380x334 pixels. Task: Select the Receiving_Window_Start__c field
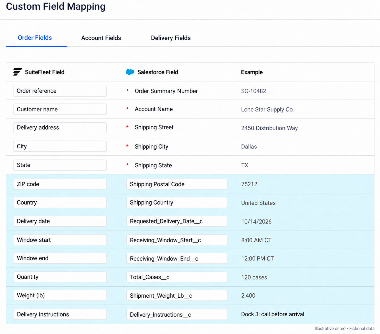[x=177, y=240]
